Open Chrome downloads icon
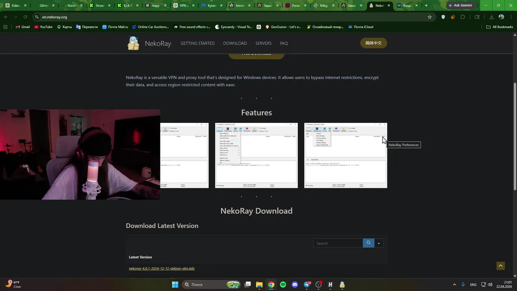 tap(492, 17)
